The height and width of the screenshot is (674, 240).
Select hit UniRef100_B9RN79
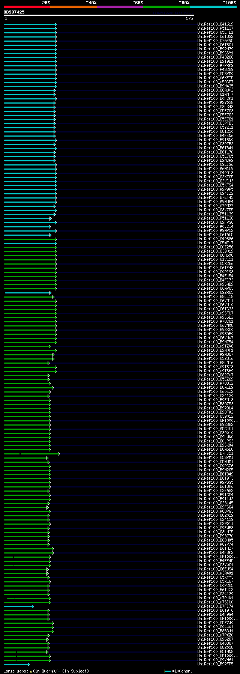click(x=215, y=49)
